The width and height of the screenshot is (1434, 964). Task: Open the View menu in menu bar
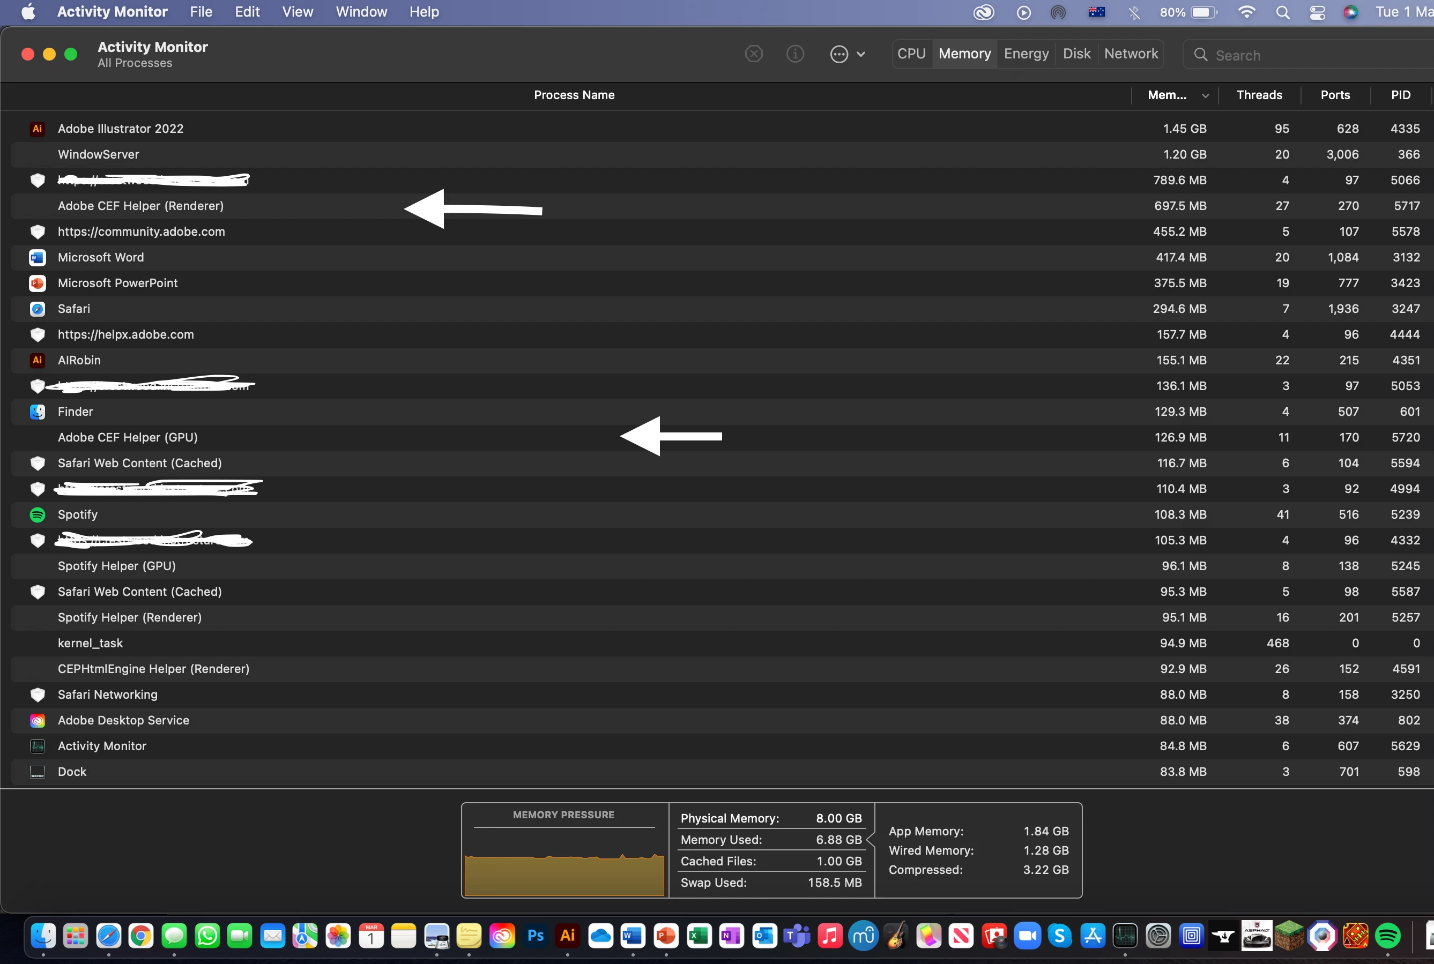(x=297, y=12)
